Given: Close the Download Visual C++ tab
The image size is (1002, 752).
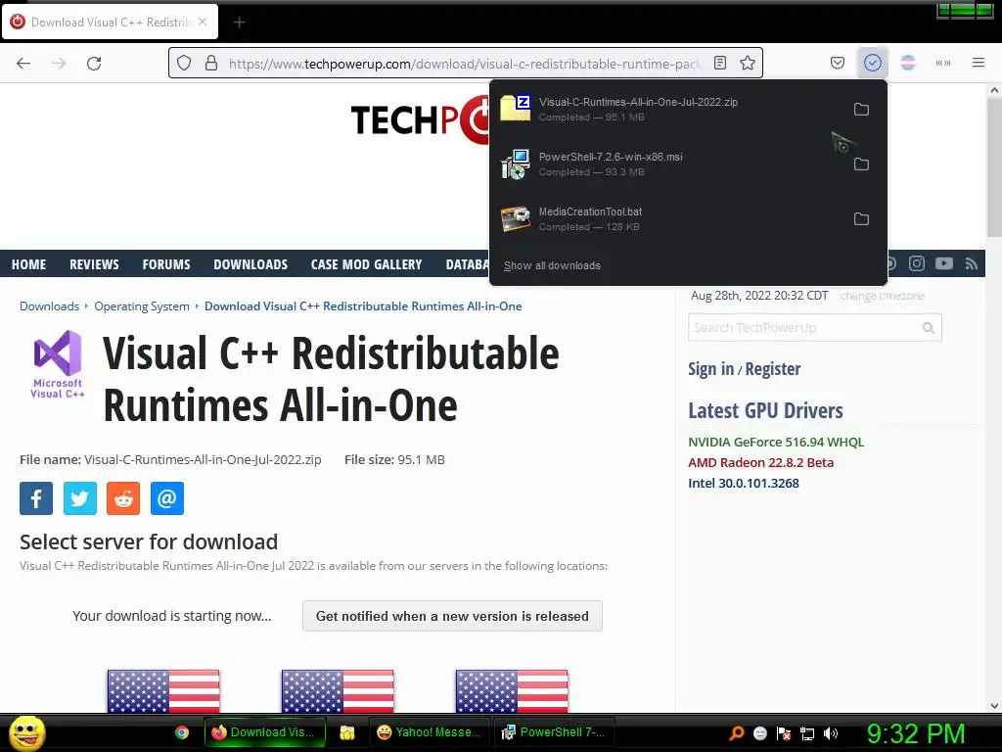Looking at the screenshot, I should 203,22.
